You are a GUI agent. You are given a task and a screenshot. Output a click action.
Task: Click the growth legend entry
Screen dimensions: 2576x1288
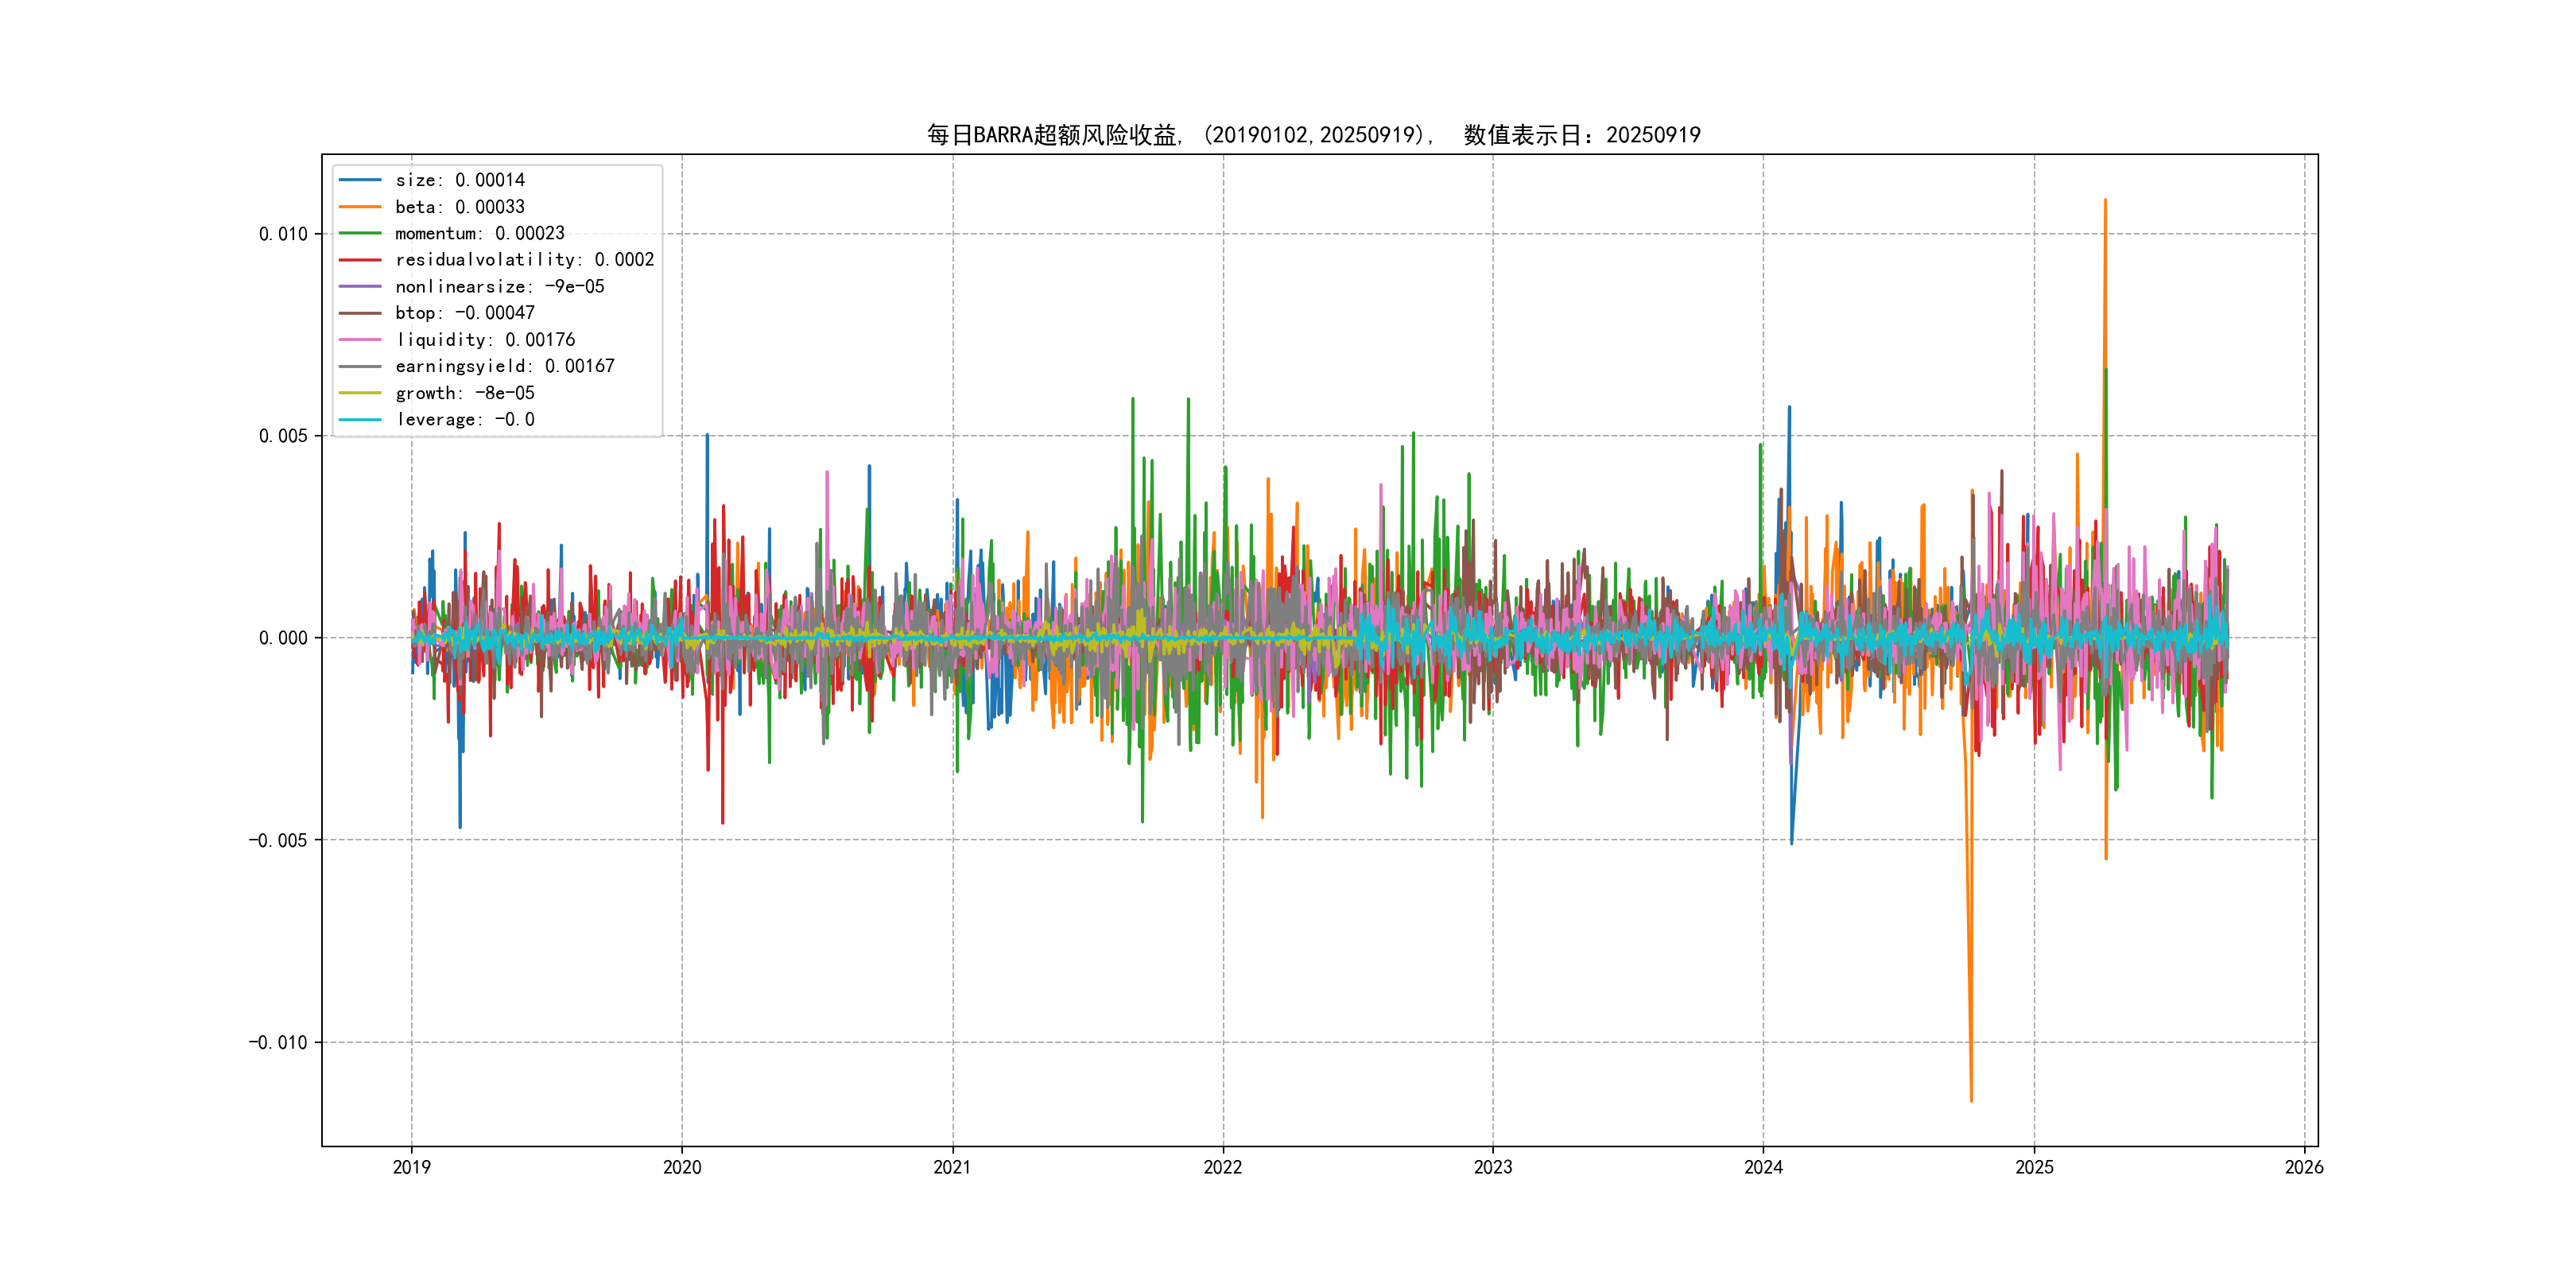click(464, 393)
